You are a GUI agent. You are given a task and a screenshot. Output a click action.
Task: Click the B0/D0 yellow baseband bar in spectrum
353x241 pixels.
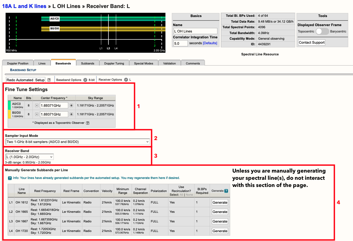pos(103,28)
